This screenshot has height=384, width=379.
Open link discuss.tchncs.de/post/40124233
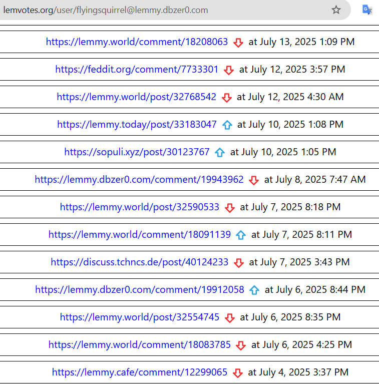pyautogui.click(x=140, y=262)
